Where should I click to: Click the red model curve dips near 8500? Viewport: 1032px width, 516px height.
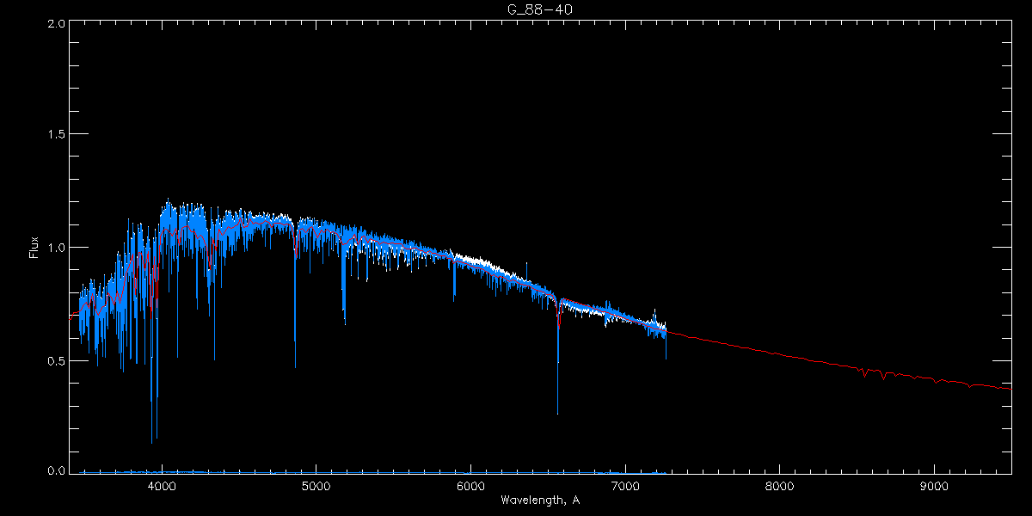[x=864, y=374]
